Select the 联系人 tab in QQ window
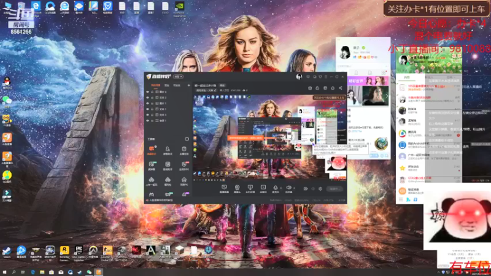491x276 pixels. tap(429, 77)
